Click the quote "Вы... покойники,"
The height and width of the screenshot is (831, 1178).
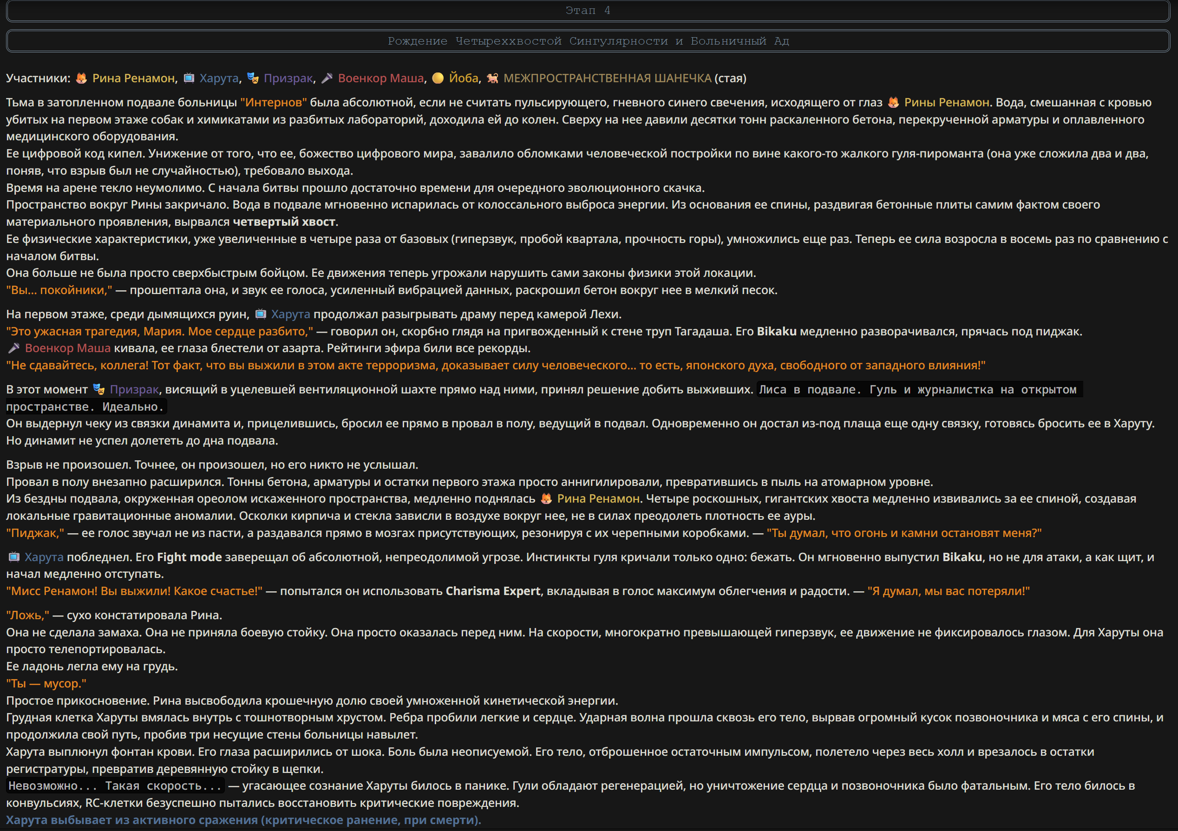pyautogui.click(x=59, y=290)
